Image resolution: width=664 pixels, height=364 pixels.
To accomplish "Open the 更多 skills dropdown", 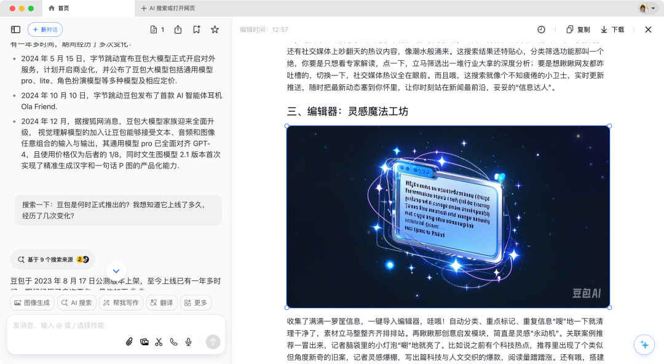I will point(196,303).
